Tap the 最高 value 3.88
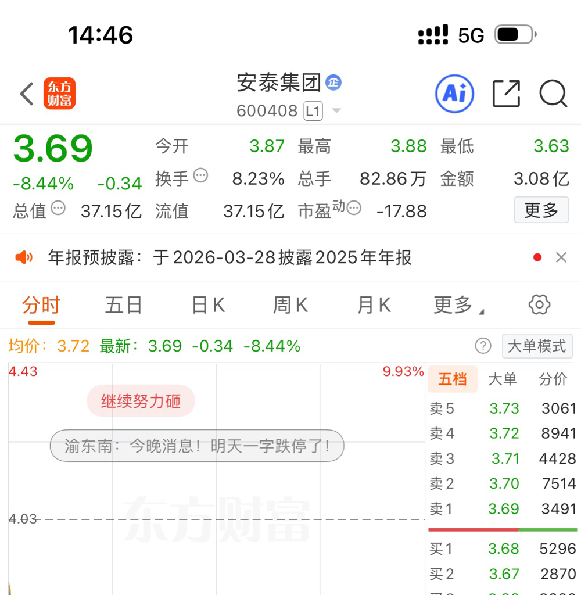 408,146
